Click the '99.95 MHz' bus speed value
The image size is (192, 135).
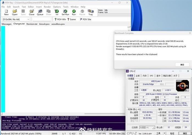[147, 118]
